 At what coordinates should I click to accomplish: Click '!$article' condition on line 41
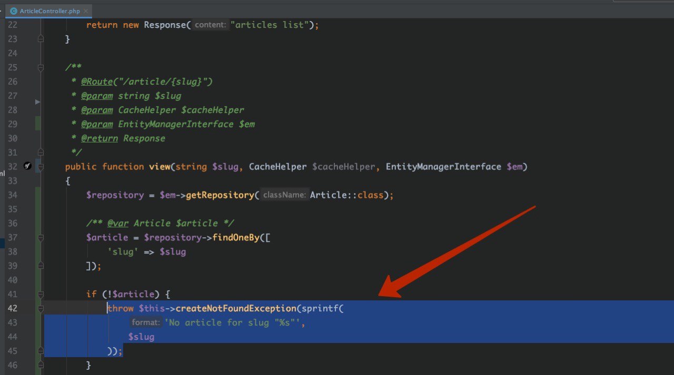click(x=131, y=294)
